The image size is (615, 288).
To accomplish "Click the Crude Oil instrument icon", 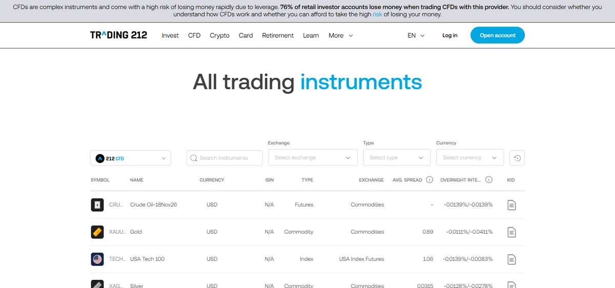I will [x=97, y=205].
